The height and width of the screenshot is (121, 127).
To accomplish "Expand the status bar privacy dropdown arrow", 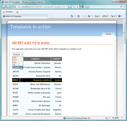I will 109,118.
